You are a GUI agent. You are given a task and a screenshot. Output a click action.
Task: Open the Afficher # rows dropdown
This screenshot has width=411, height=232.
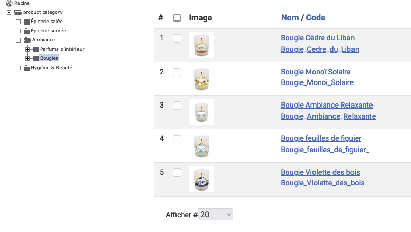[216, 215]
